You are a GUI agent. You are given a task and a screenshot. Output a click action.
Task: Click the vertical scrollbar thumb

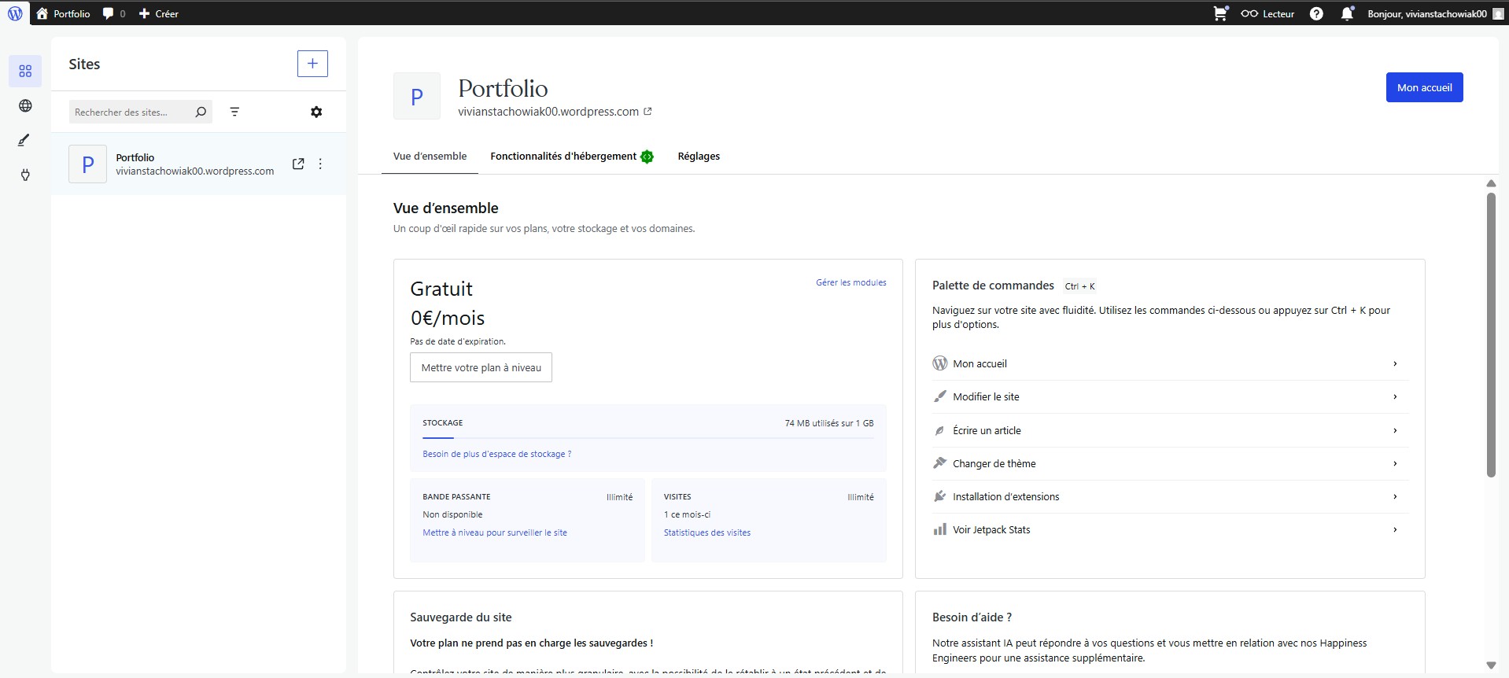pos(1491,334)
